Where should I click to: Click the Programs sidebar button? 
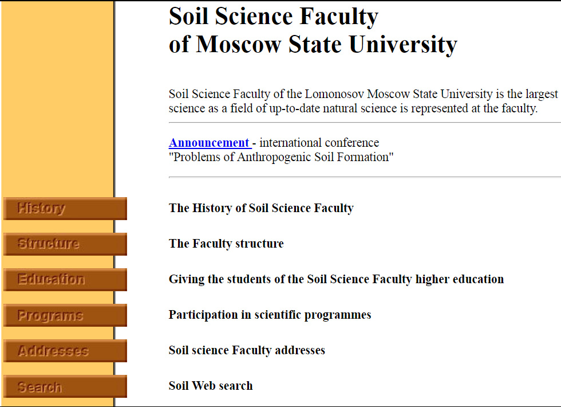65,315
